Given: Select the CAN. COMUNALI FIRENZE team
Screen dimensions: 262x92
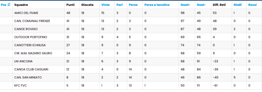Looking at the screenshot, I should (x=32, y=21).
